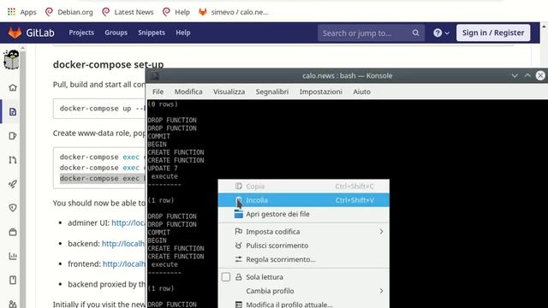Image resolution: width=548 pixels, height=308 pixels.
Task: Click the Pulisci scorrimento broom icon
Action: [x=238, y=246]
